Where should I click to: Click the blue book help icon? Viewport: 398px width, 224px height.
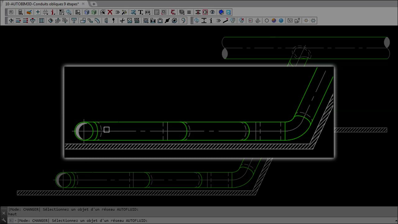(x=221, y=12)
